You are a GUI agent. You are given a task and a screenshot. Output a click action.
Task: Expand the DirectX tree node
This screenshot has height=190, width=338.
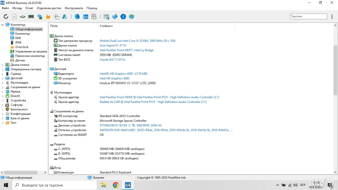(x=3, y=96)
